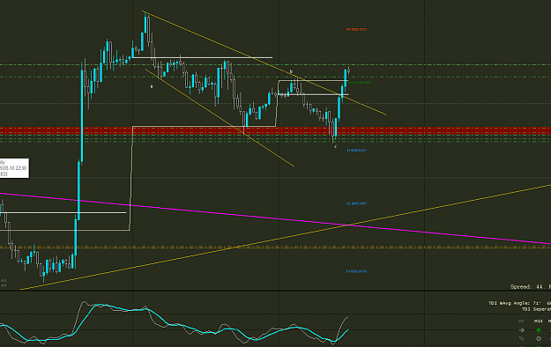Select the lower gold descending channel line

tap(220, 117)
